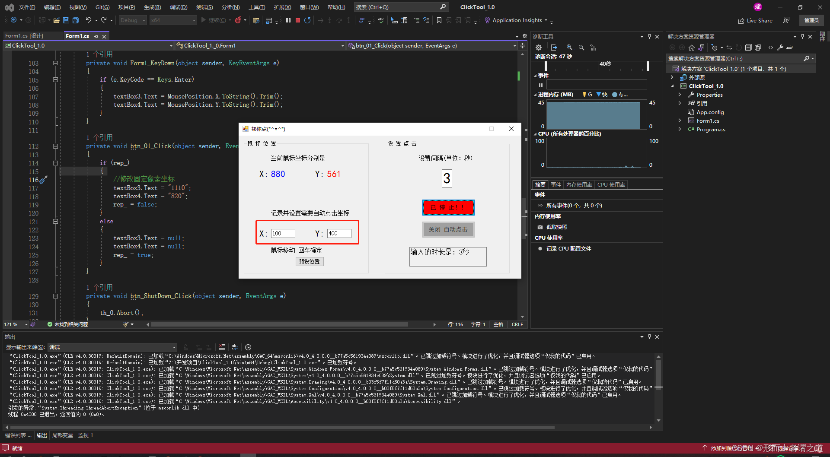Screen dimensions: 830x457
Task: Stop debugging with the red square icon
Action: 298,20
